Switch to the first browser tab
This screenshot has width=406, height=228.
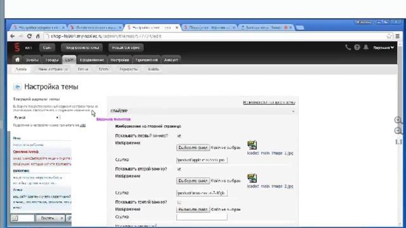[x=39, y=27]
